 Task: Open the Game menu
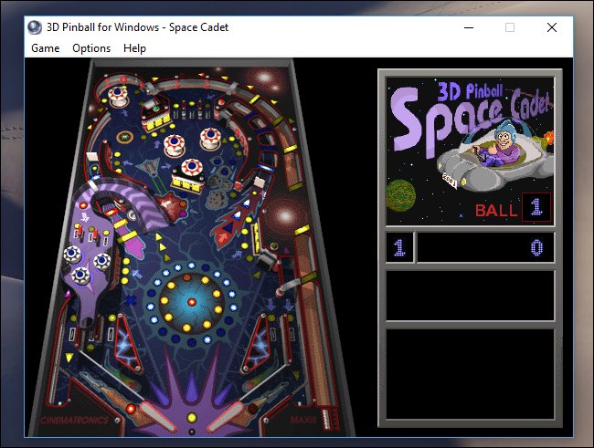45,48
